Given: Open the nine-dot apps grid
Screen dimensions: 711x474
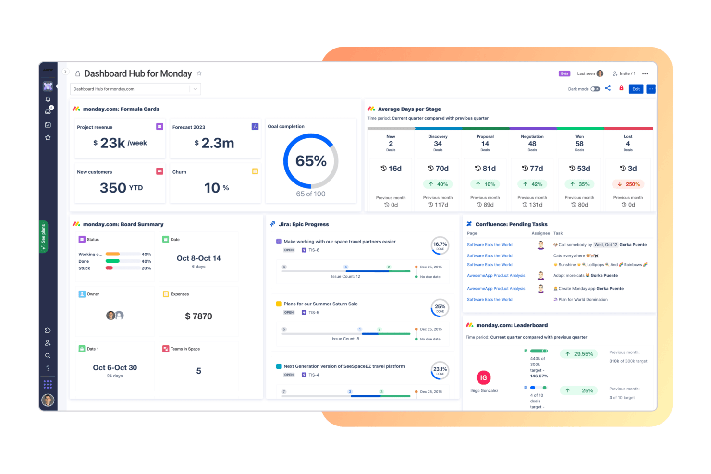Looking at the screenshot, I should pos(48,384).
